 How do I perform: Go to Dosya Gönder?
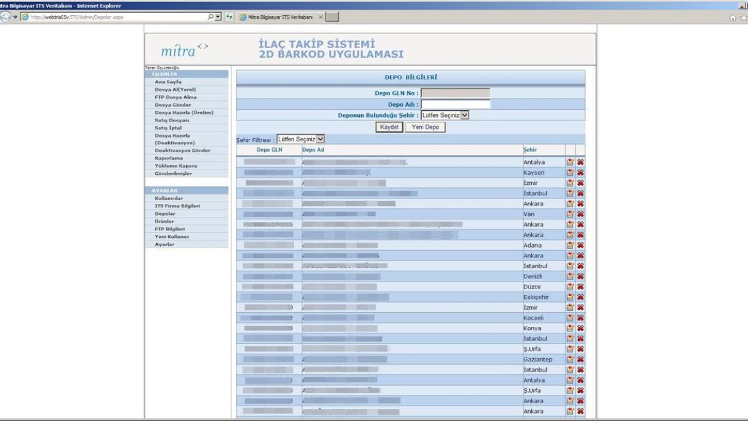(173, 104)
